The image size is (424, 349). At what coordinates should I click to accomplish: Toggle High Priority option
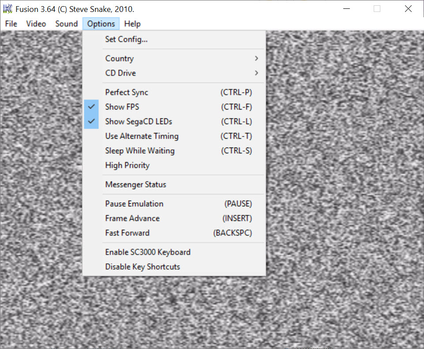[174, 165]
